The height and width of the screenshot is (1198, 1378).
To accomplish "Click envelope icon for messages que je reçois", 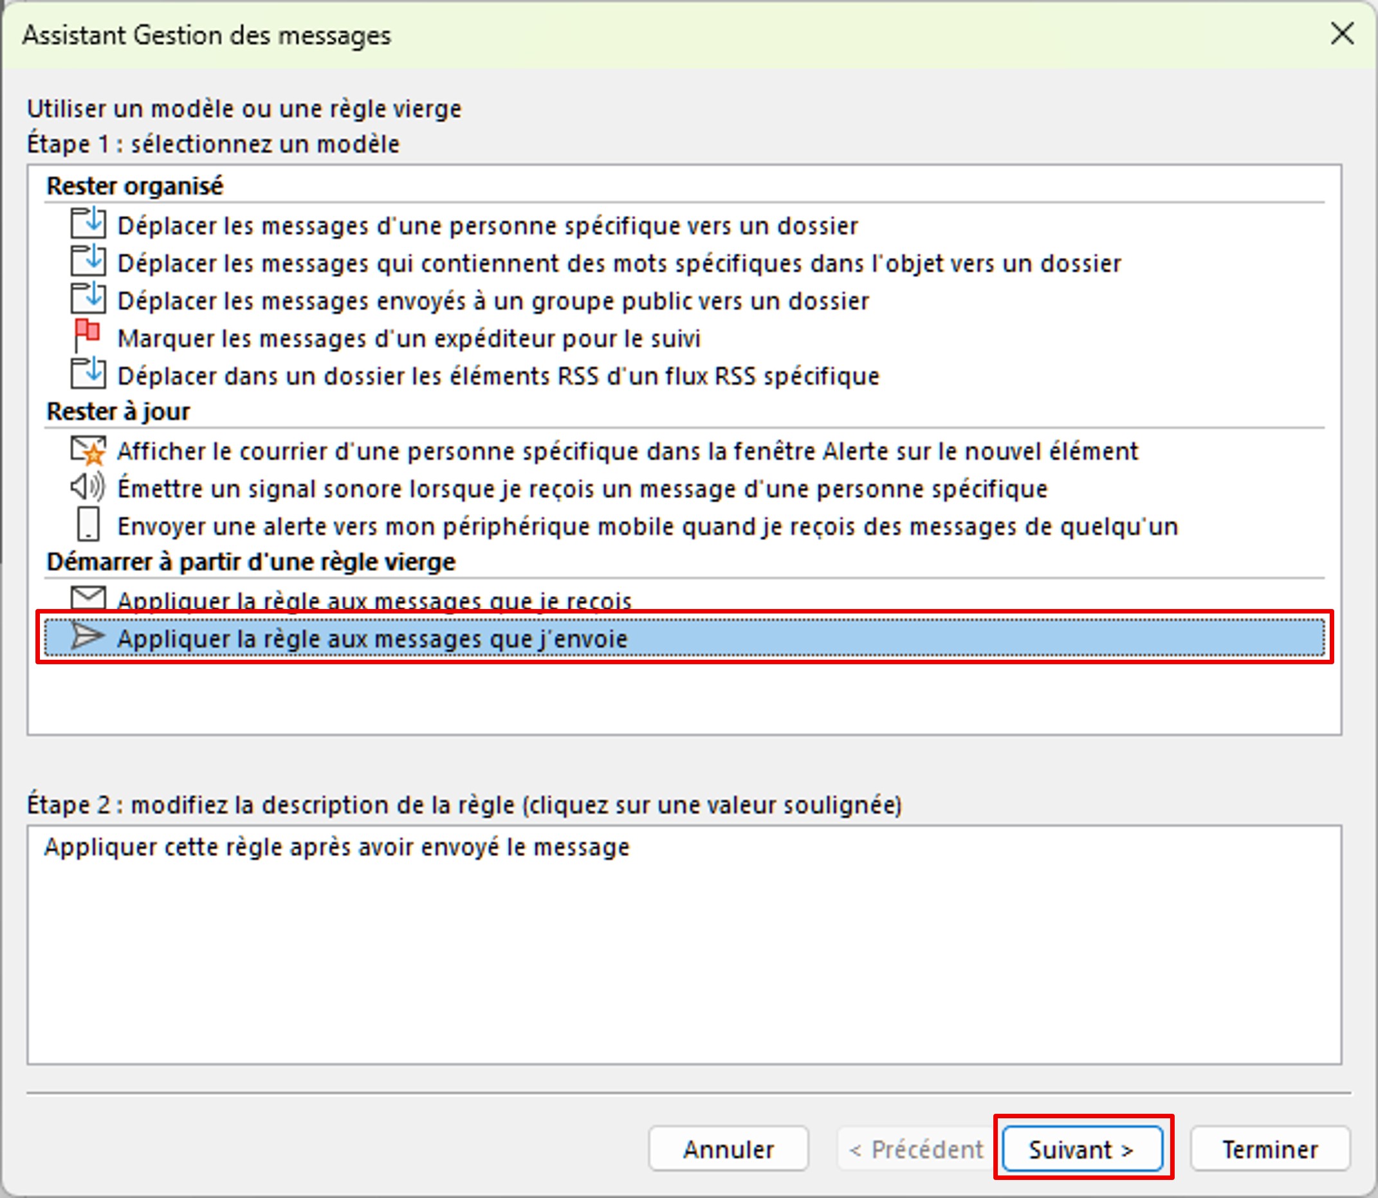I will 87,597.
